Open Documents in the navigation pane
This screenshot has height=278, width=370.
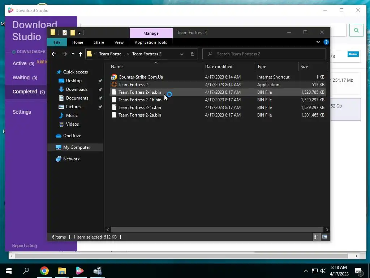(77, 98)
